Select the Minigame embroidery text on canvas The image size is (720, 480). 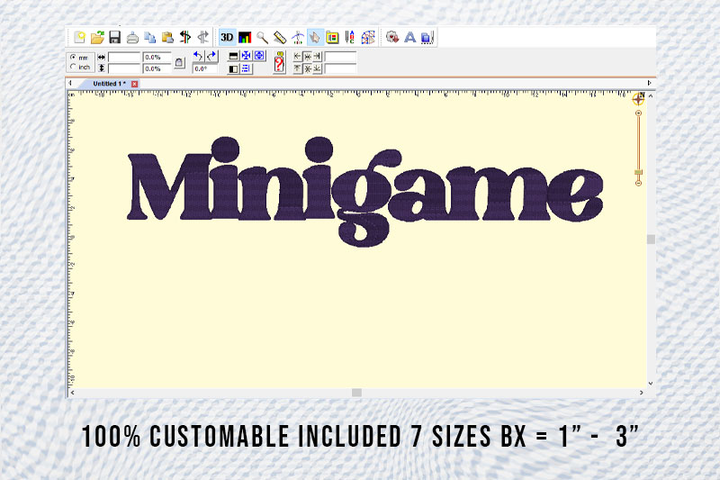click(x=364, y=192)
